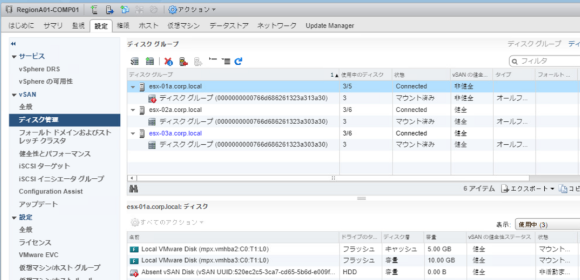Click the binoculars find icon

tap(133, 189)
